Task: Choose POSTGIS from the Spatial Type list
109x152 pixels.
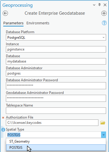Action: (56, 148)
